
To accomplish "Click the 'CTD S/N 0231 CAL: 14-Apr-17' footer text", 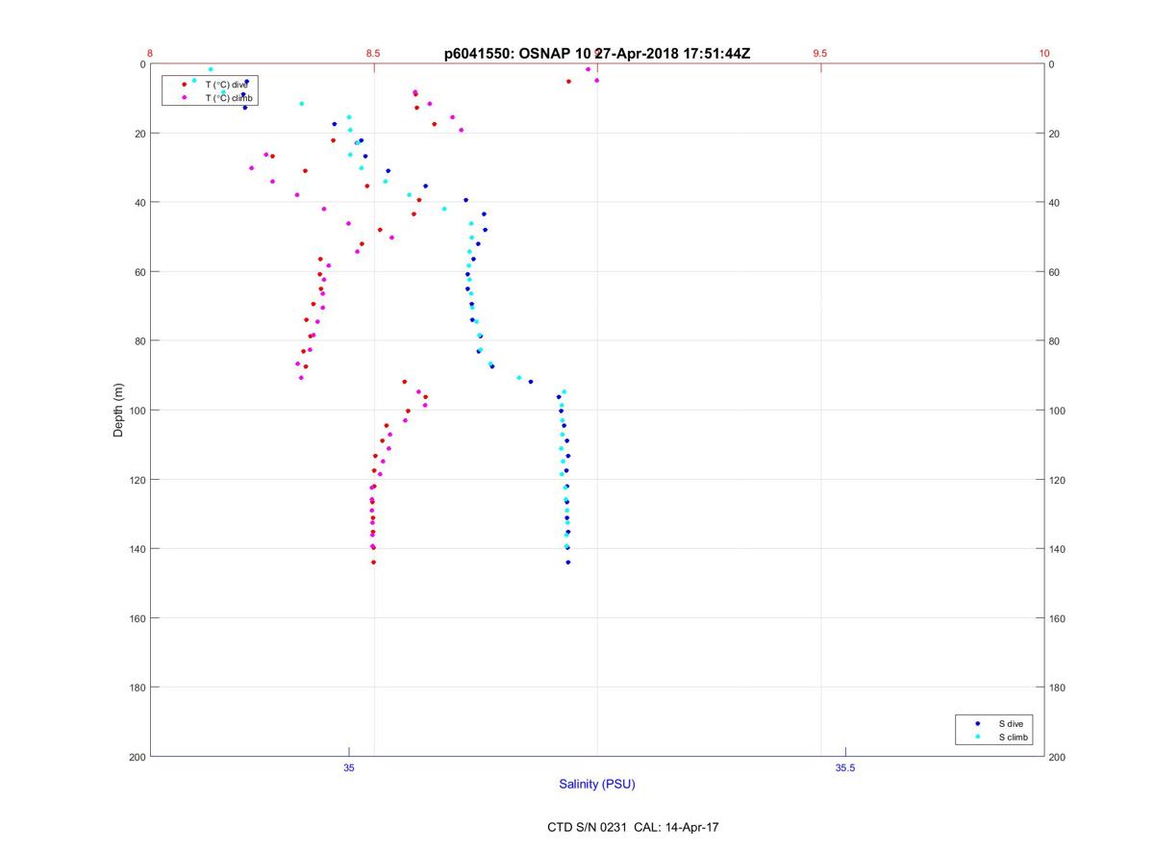I will pyautogui.click(x=633, y=827).
